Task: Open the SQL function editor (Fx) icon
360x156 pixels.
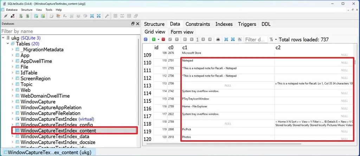Action: tap(65, 16)
